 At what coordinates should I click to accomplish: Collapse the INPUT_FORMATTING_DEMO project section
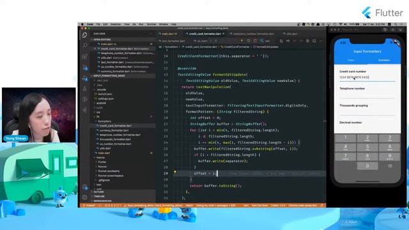(109, 76)
